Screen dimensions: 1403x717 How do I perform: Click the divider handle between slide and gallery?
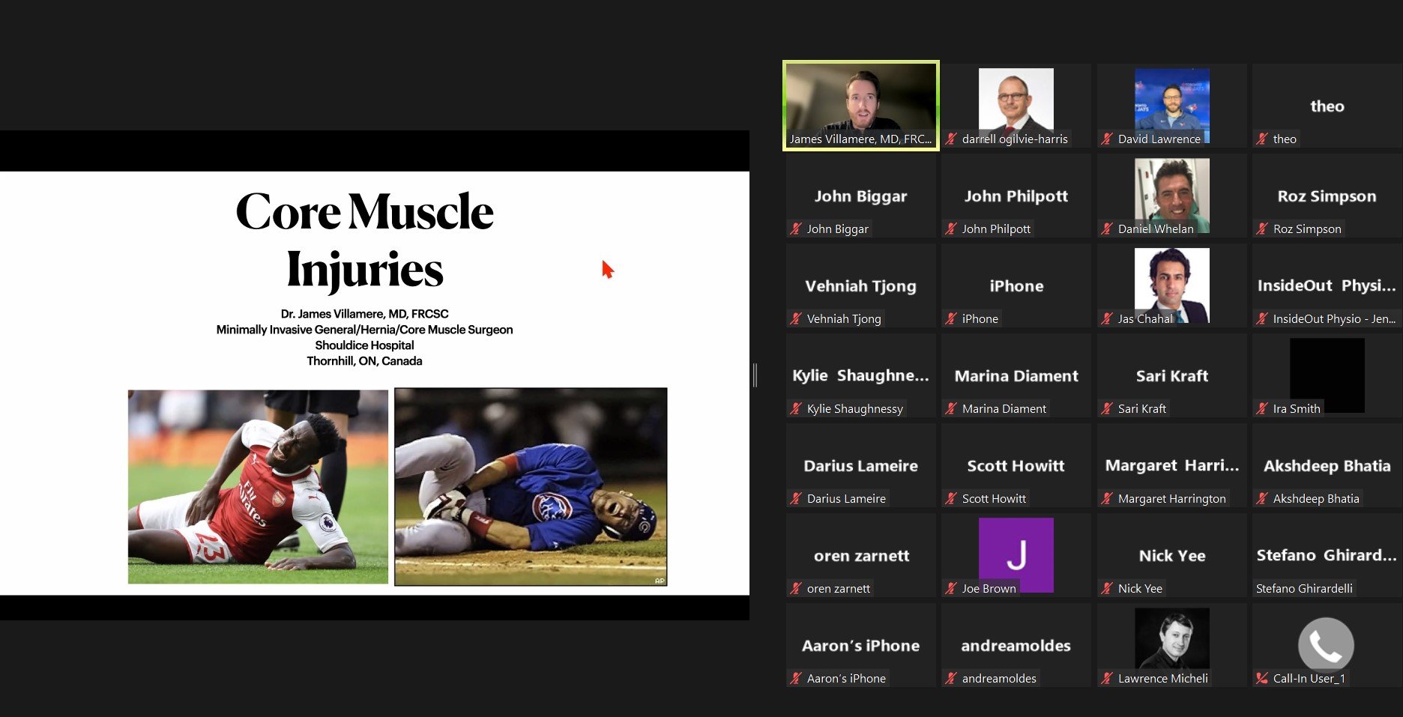(x=755, y=375)
